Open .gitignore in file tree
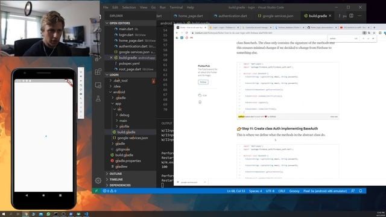 pyautogui.click(x=122, y=149)
